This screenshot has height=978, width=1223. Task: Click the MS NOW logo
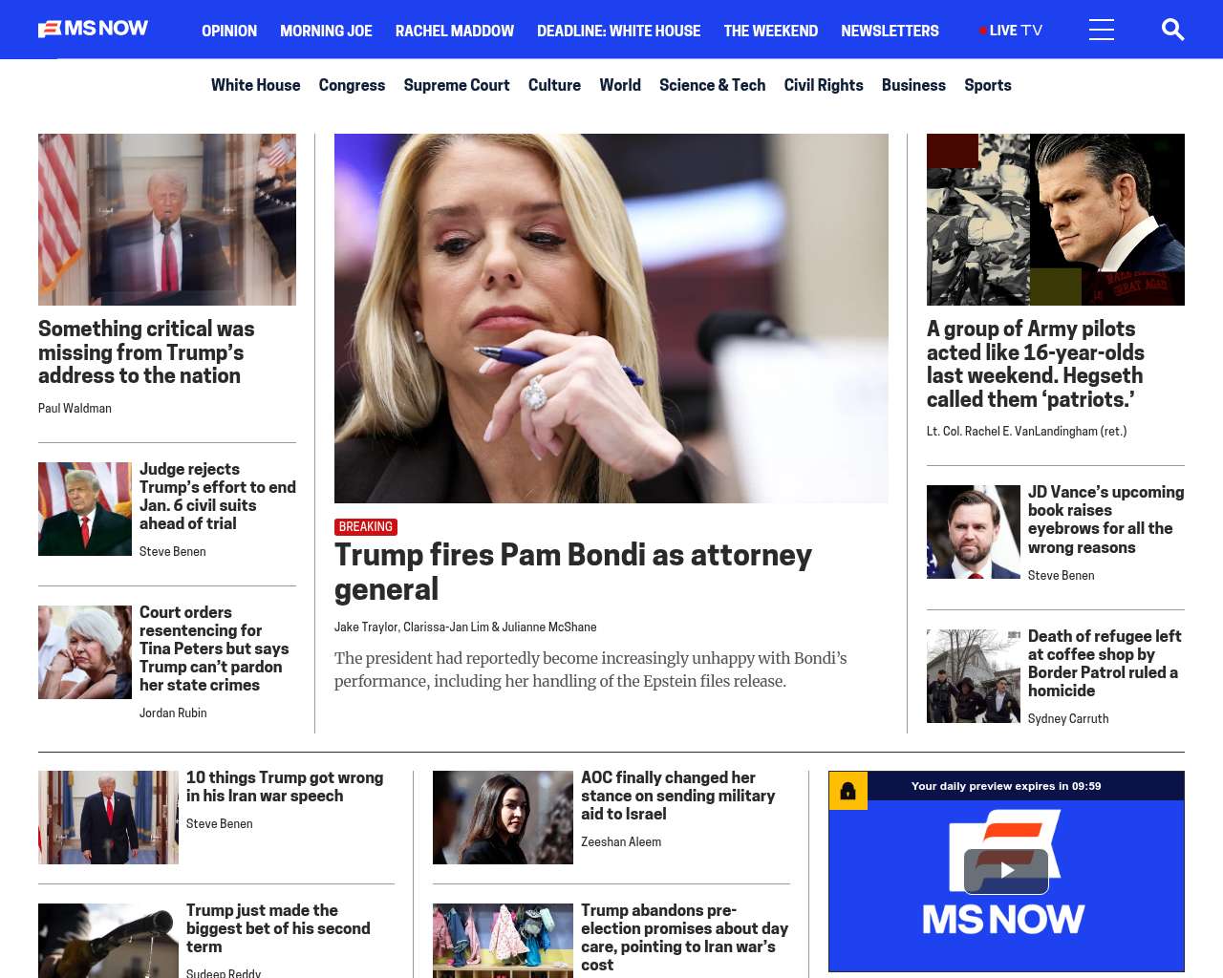click(93, 29)
